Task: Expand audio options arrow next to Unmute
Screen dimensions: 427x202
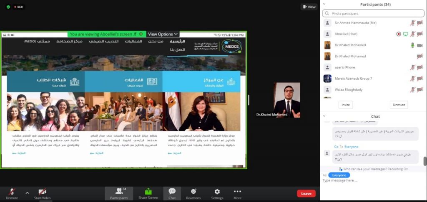Action: pyautogui.click(x=27, y=193)
